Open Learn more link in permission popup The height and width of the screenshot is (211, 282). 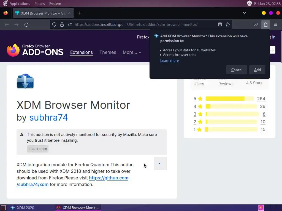tap(169, 61)
